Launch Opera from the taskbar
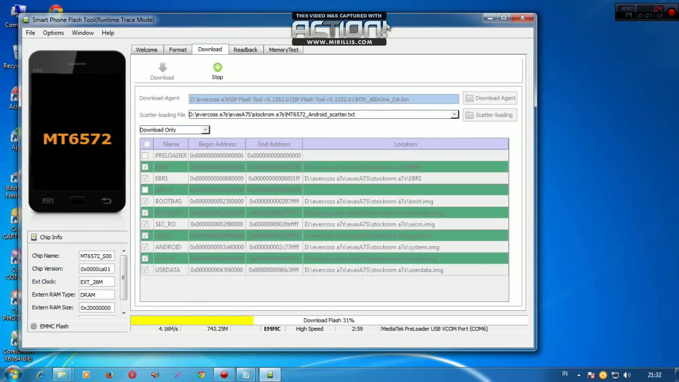679x382 pixels. pyautogui.click(x=132, y=375)
